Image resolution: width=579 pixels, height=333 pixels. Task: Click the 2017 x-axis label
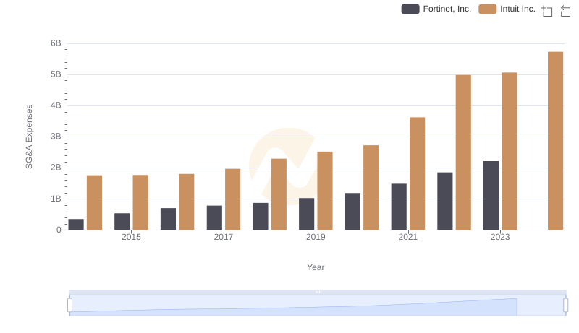point(224,237)
